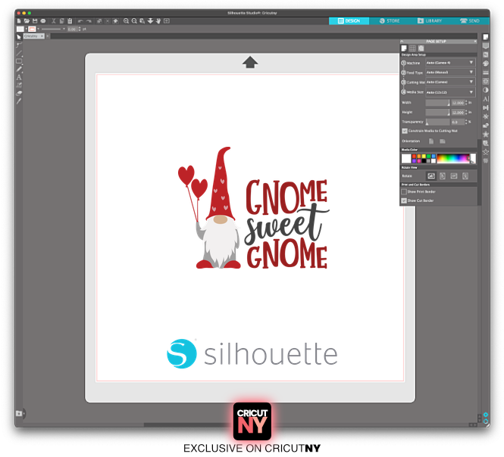
Task: Click the Undo arrow
Action: click(80, 21)
